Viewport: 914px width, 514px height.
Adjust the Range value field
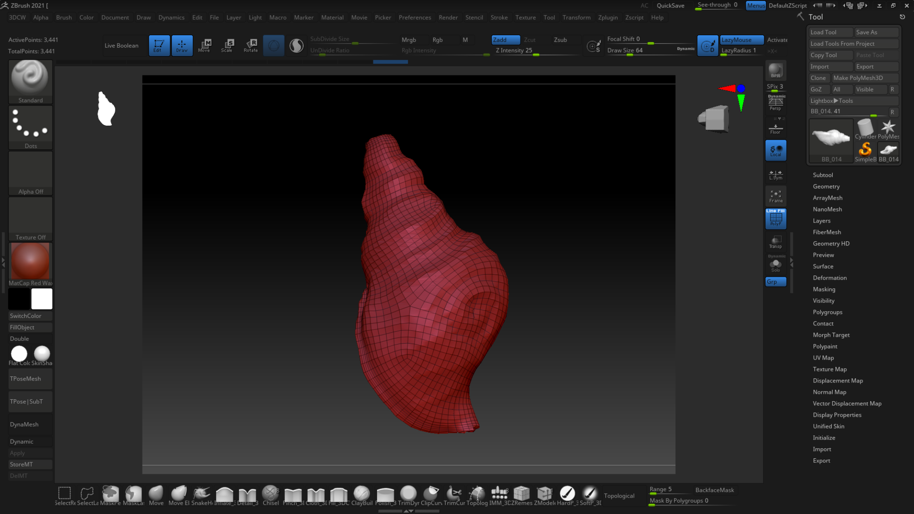669,490
